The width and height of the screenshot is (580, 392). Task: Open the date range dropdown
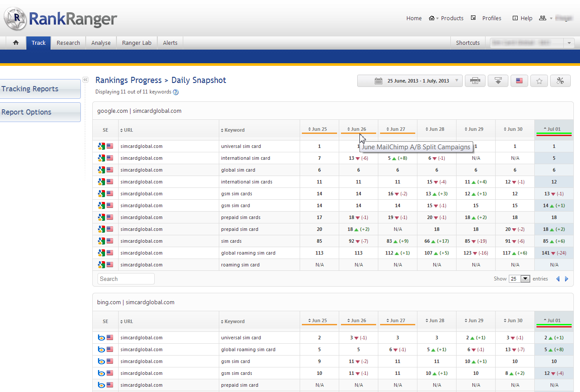(x=410, y=81)
